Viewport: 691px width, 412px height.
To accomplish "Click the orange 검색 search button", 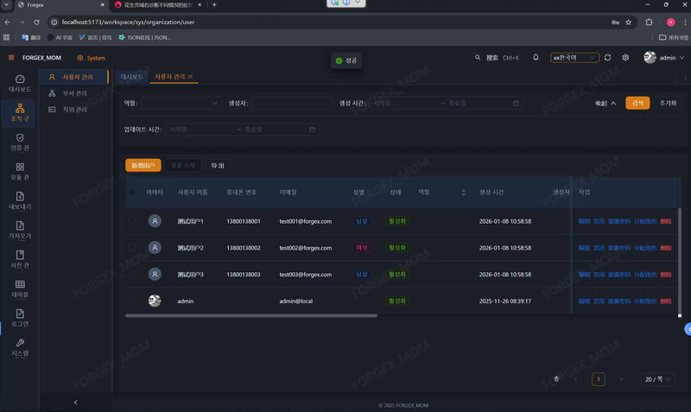I will 637,103.
